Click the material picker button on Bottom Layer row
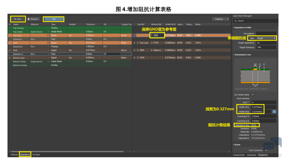This screenshot has height=159, width=284. [48, 58]
